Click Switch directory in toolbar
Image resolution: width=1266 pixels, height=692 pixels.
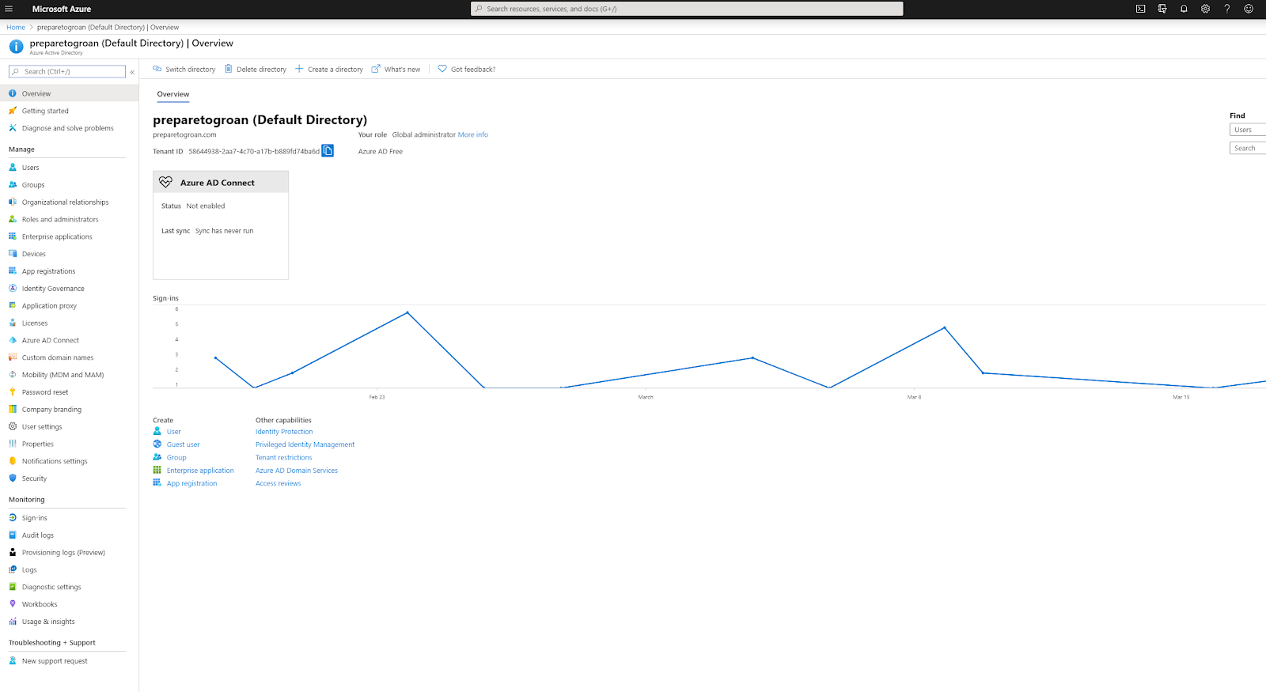point(184,70)
